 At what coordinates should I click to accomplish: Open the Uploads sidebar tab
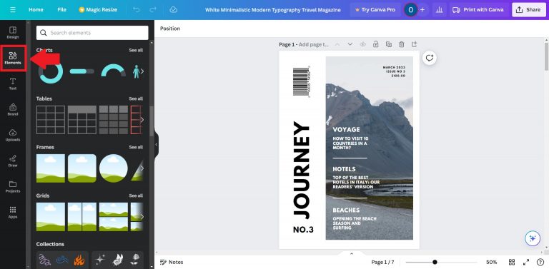pos(13,135)
